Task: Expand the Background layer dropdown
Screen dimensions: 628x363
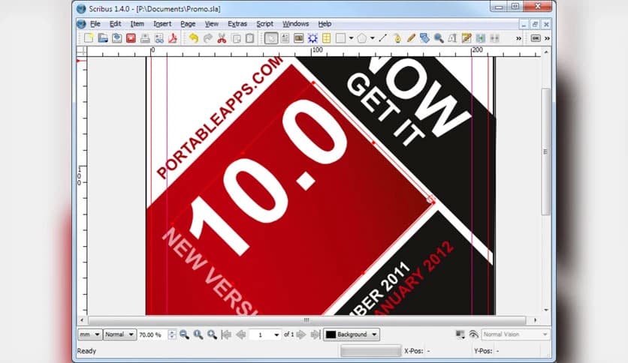Action: click(x=352, y=334)
